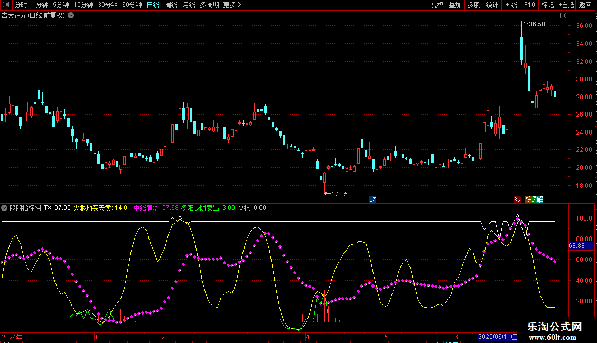Open indicator dropdown beside 股朋指标网
The image size is (597, 343).
click(4, 208)
